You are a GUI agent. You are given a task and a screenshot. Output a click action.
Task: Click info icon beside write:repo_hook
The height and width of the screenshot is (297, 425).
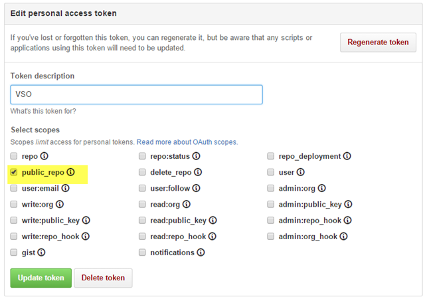[86, 237]
